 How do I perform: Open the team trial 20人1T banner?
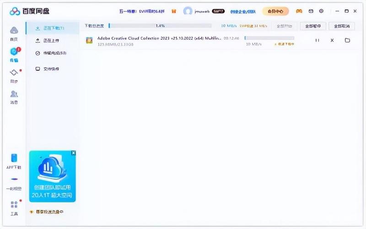[52, 176]
